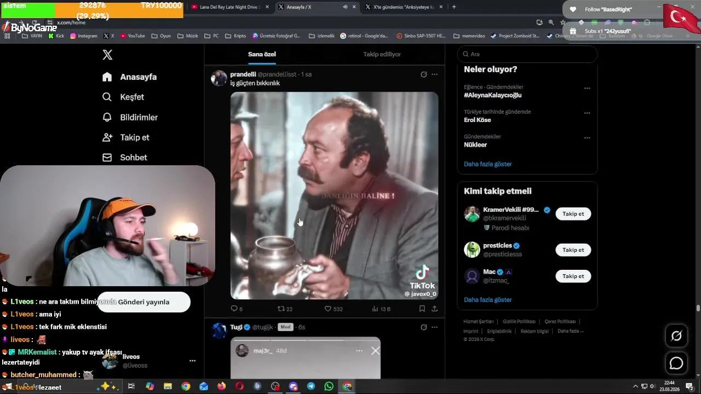Open more options on Tugi post
The image size is (701, 394).
(x=434, y=327)
